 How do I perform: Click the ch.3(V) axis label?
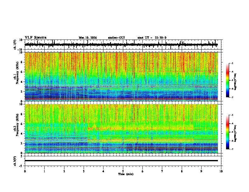(15, 161)
